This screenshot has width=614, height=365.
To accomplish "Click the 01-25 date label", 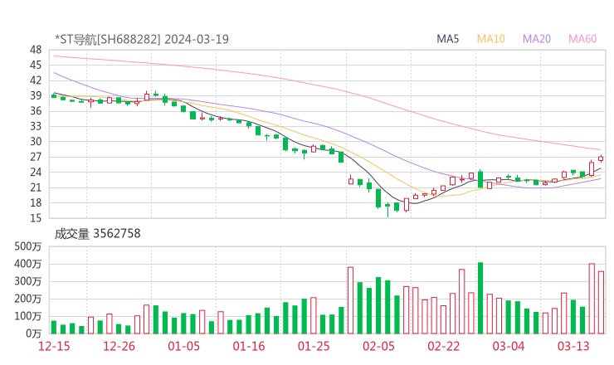I will 314,346.
